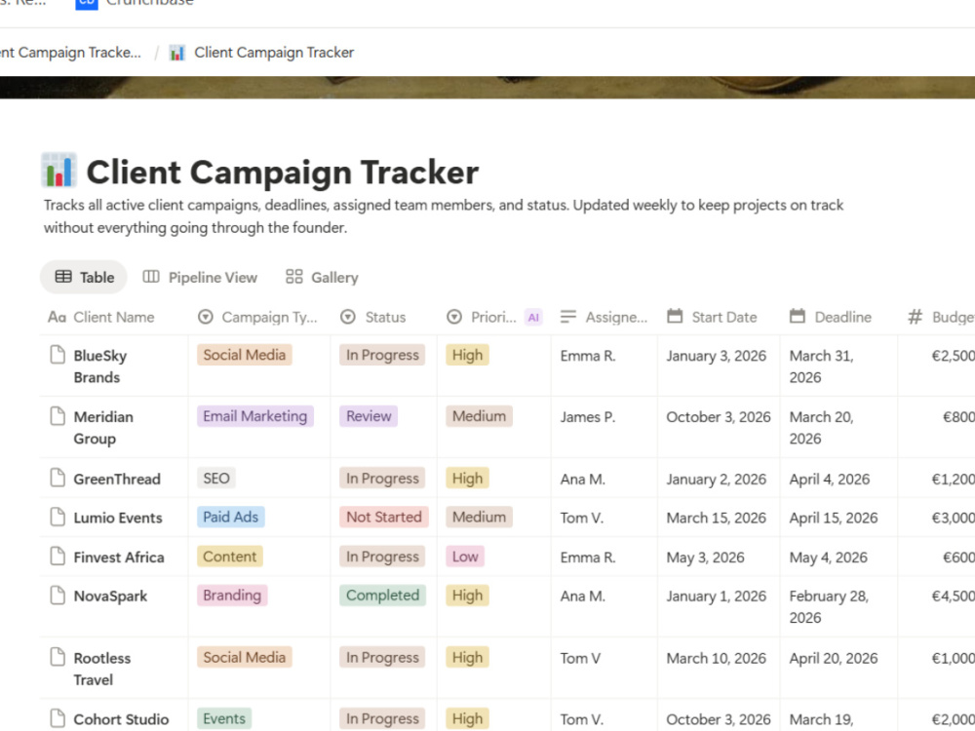Open the BlueSky Brands row
975x731 pixels.
click(100, 366)
